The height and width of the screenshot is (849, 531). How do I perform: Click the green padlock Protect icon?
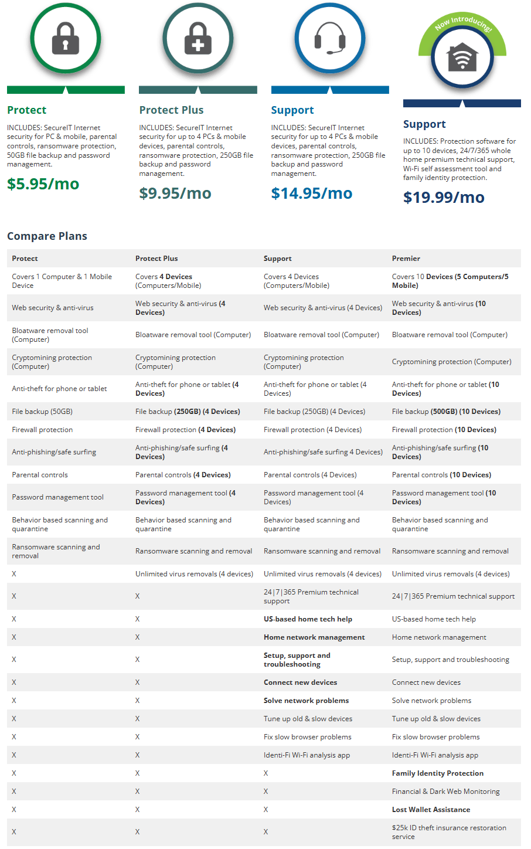pyautogui.click(x=66, y=39)
